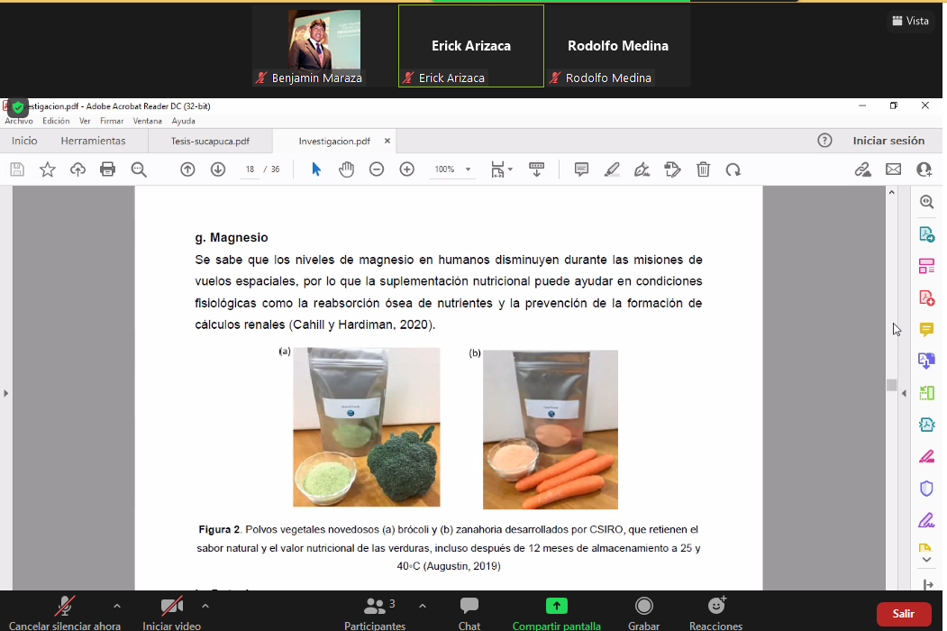
Task: Open the zoom level 100% dropdown
Action: 468,169
